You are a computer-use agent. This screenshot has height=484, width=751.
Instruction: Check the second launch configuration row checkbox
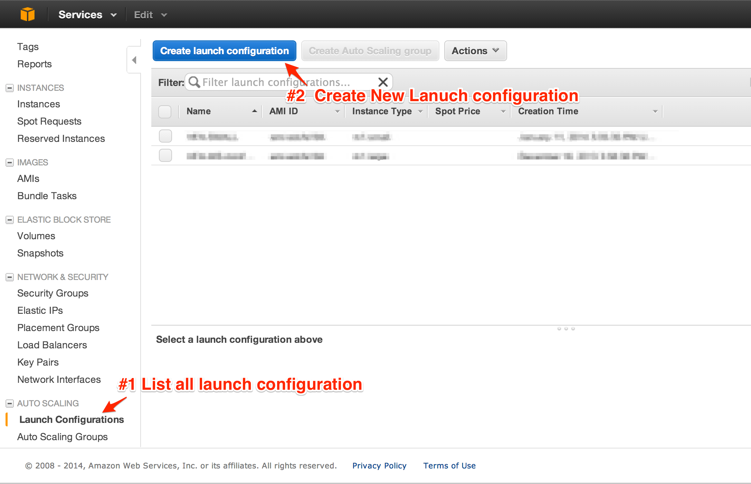click(165, 155)
